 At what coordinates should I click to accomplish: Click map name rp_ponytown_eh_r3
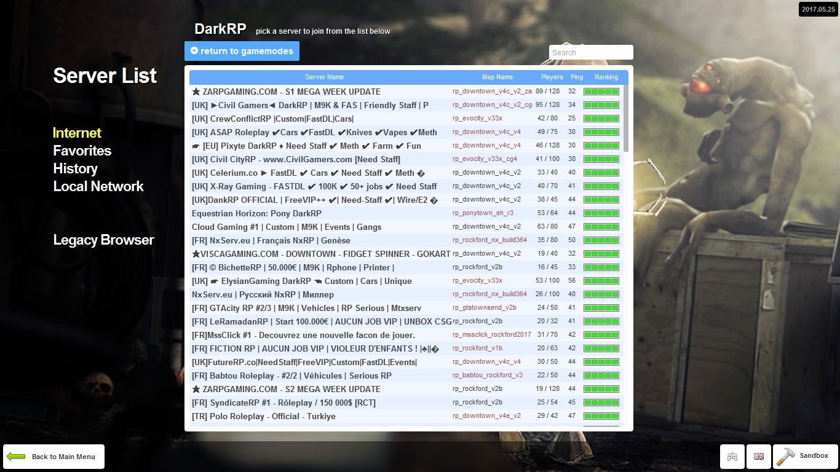483,213
